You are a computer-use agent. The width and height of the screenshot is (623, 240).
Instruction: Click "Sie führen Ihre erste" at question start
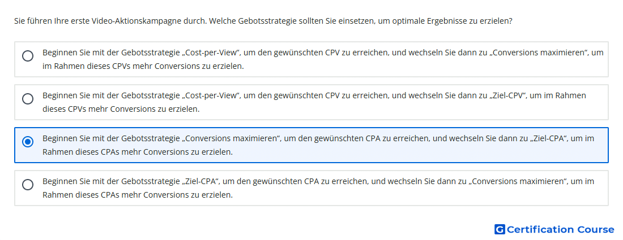(x=43, y=20)
